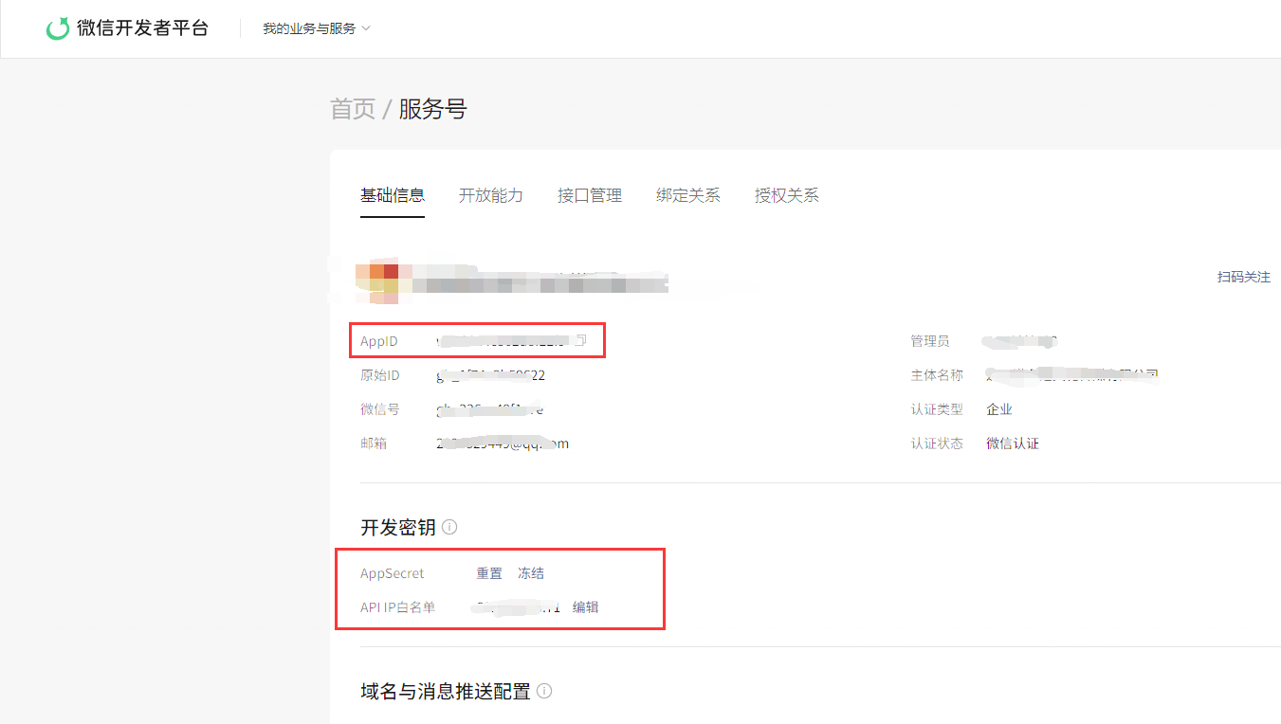Click the chevron beside 我的业务与服务
Screen dimensions: 1281x724
(366, 28)
